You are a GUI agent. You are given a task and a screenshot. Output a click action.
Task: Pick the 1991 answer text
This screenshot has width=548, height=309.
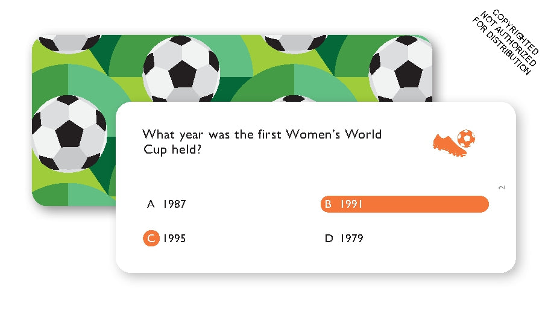tap(351, 204)
